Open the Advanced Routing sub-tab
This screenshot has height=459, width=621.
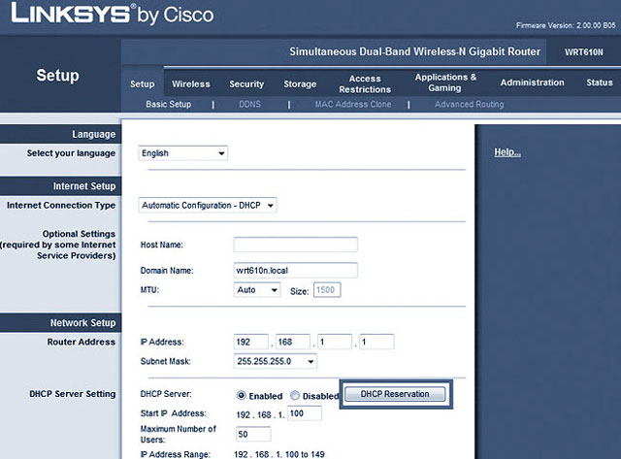coord(469,104)
